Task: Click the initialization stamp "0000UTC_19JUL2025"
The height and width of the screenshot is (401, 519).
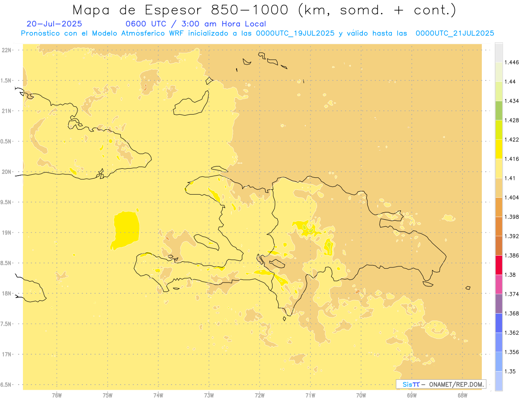Action: [295, 33]
